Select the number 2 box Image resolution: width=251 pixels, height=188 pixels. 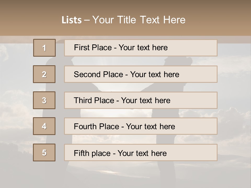(x=44, y=74)
